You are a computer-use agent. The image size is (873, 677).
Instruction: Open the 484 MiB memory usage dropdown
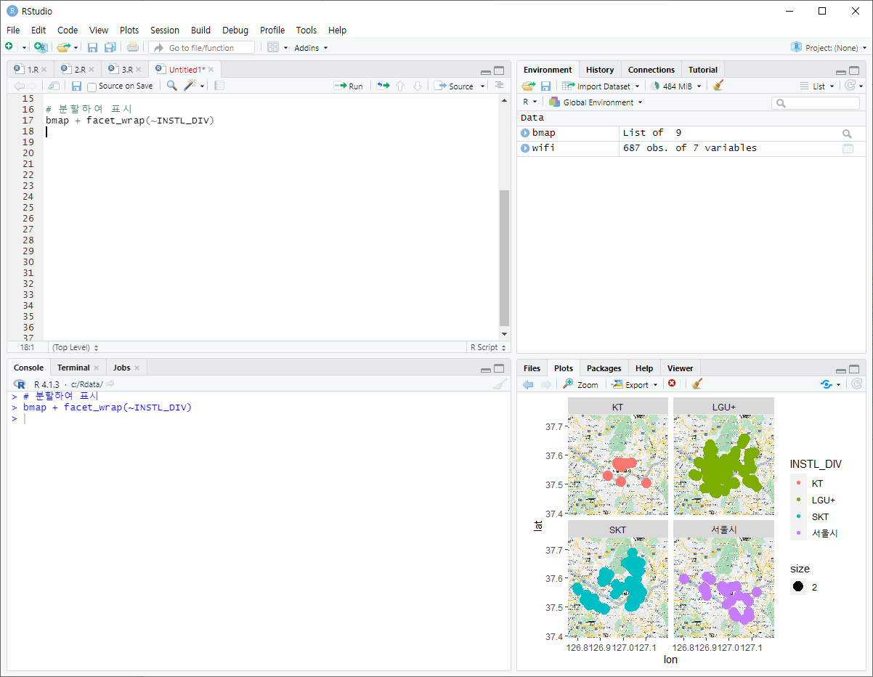point(675,86)
